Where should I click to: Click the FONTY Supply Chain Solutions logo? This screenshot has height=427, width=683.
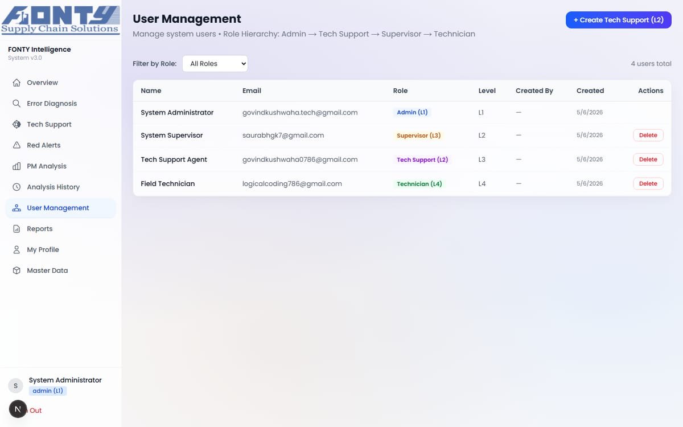point(60,20)
